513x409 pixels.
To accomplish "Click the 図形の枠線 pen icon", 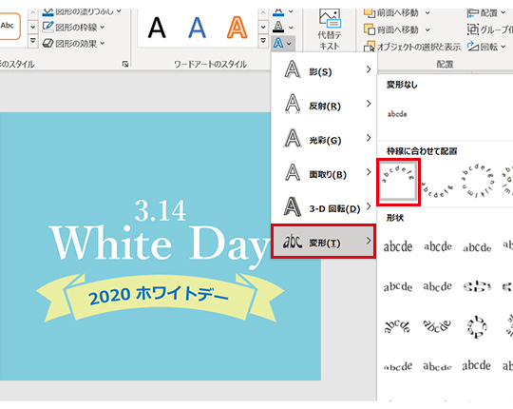I will [x=47, y=27].
